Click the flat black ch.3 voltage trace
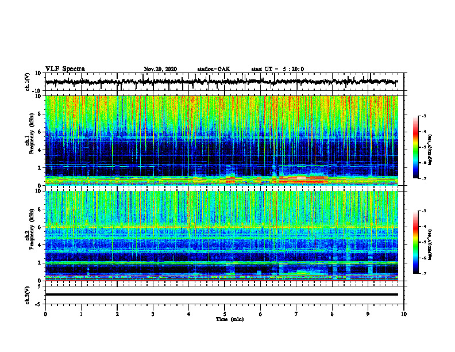This screenshot has height=352, width=455. [x=221, y=294]
